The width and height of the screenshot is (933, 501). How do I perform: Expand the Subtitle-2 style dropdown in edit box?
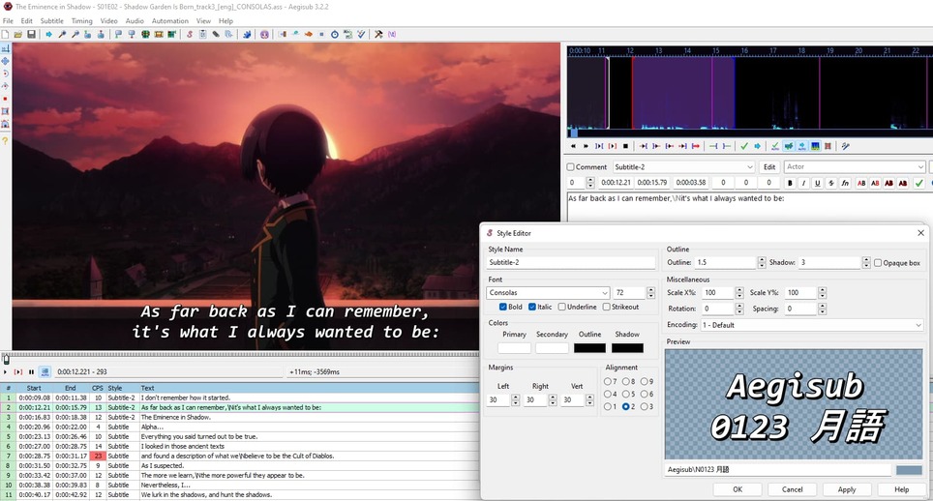point(749,167)
